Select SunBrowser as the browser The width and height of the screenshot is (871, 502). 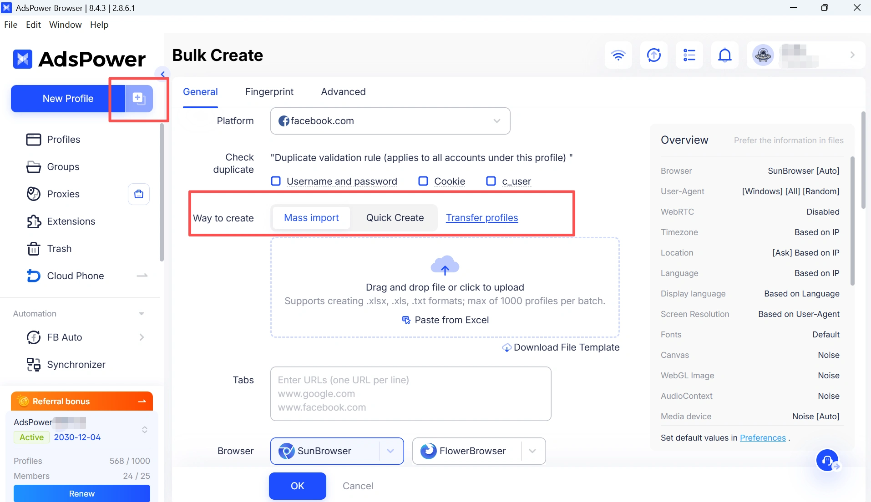click(325, 451)
